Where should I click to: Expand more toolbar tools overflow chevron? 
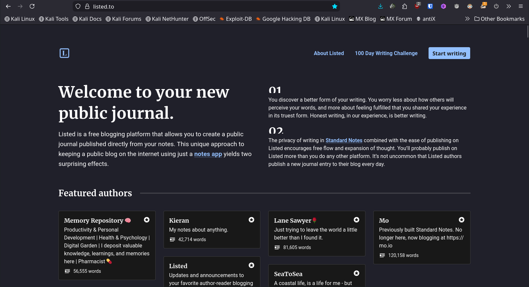[509, 6]
